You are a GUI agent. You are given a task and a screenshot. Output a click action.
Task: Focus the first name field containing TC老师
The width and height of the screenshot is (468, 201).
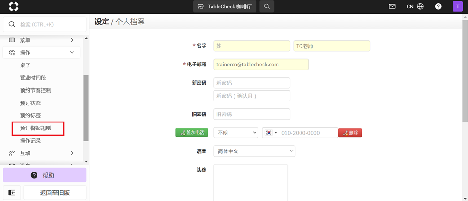[x=332, y=46]
